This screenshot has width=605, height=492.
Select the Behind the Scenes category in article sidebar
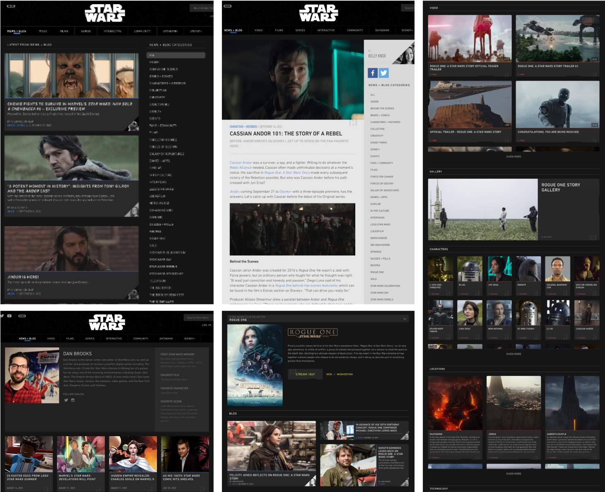[382, 108]
